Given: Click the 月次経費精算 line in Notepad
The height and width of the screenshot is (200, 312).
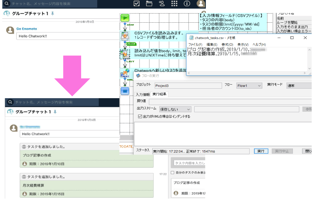Looking at the screenshot, I should point(222,53).
